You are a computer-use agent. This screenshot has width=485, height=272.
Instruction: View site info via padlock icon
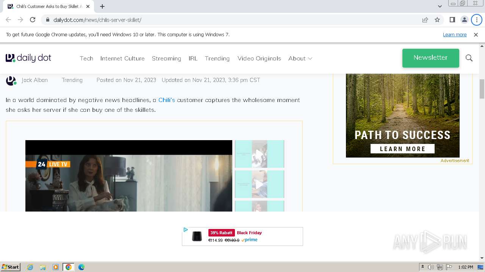pyautogui.click(x=48, y=20)
